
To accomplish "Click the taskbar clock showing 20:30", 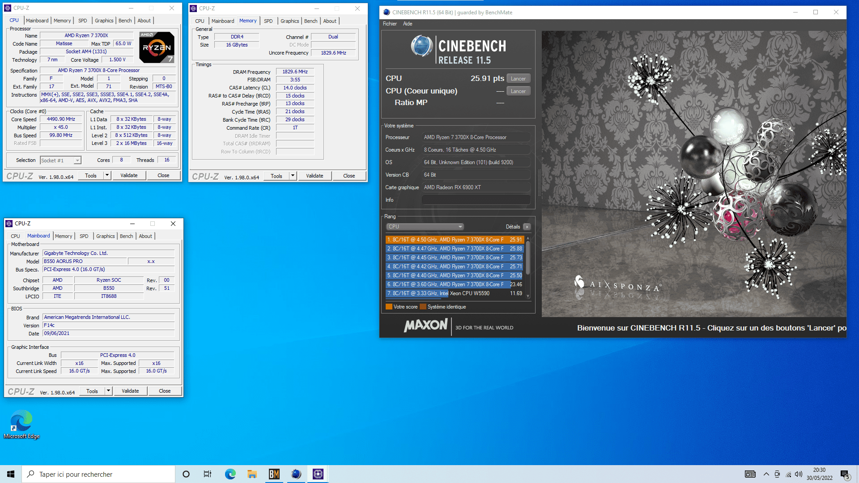I will coord(819,474).
